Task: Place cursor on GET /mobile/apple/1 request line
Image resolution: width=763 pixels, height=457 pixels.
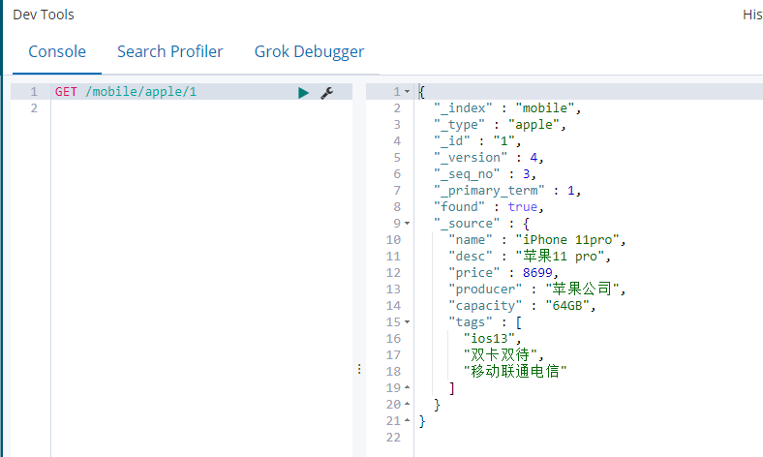Action: pyautogui.click(x=126, y=92)
